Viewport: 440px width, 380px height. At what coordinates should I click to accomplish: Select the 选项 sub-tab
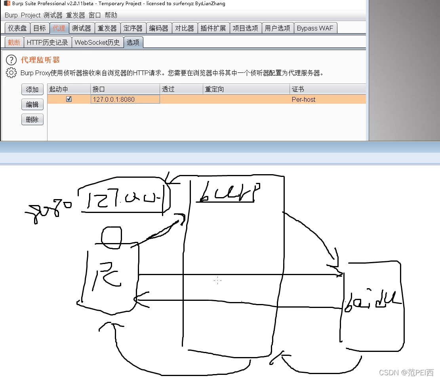click(133, 42)
